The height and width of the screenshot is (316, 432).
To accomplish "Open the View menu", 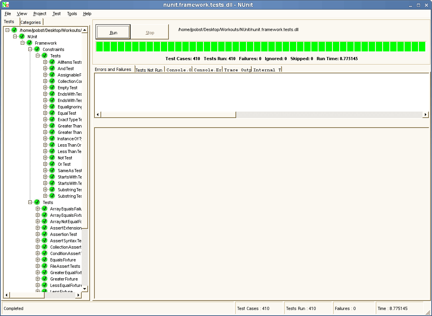I will tap(22, 14).
